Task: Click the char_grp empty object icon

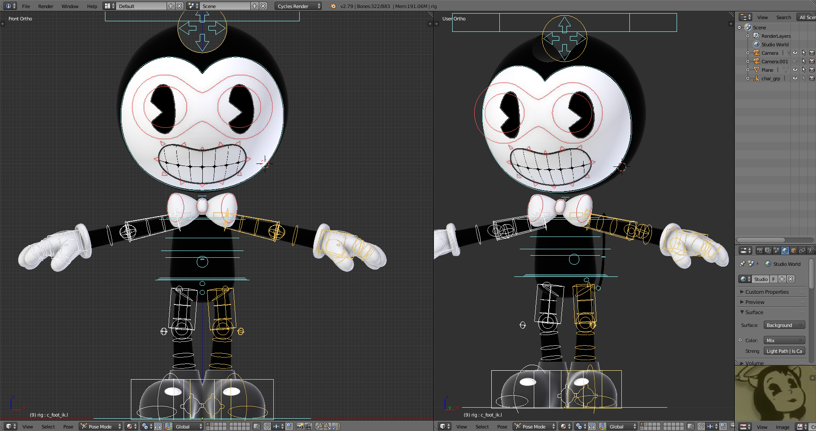Action: [756, 78]
